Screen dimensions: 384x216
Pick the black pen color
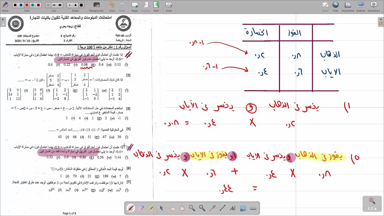(x=15, y=5)
